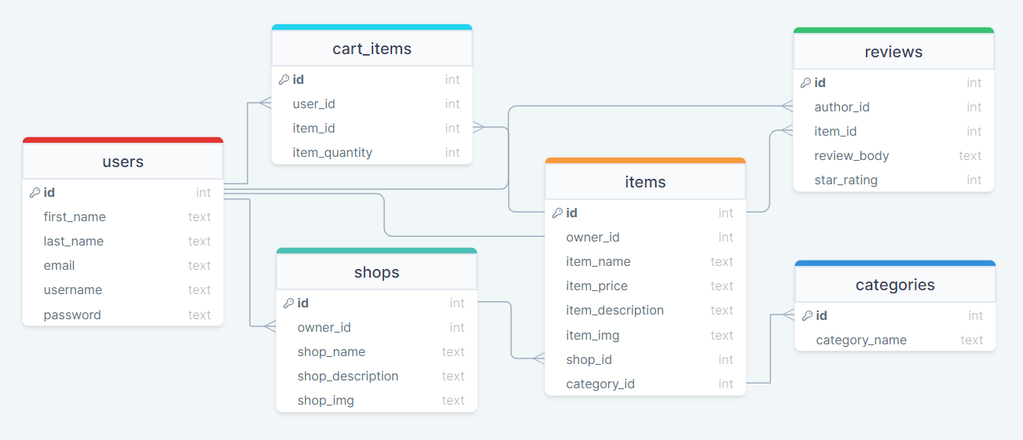Image resolution: width=1023 pixels, height=440 pixels.
Task: Click text type of review_body
Action: point(970,155)
